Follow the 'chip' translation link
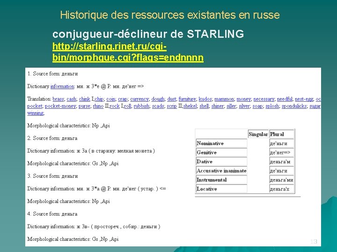 click(x=99, y=99)
